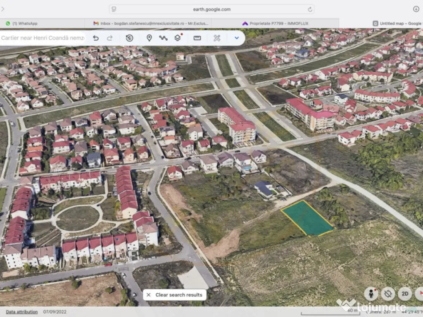423x317 pixels.
Task: Click the redo arrow in Earth toolbar
Action: click(110, 38)
